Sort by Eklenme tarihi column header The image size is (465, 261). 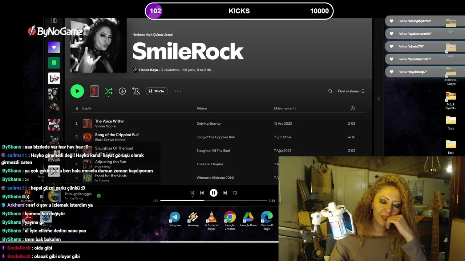click(x=285, y=108)
